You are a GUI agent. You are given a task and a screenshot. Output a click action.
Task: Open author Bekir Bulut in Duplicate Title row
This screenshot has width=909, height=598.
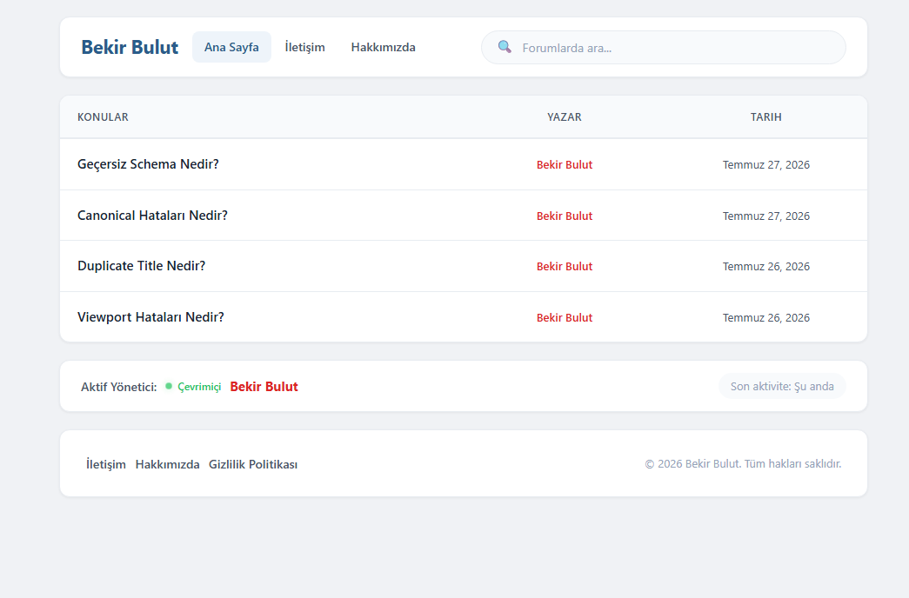564,266
